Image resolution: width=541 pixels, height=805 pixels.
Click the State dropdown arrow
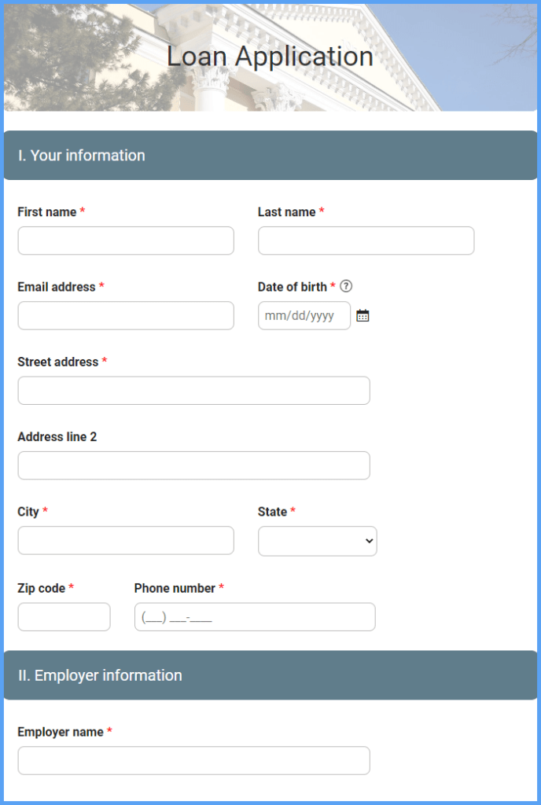pos(367,541)
